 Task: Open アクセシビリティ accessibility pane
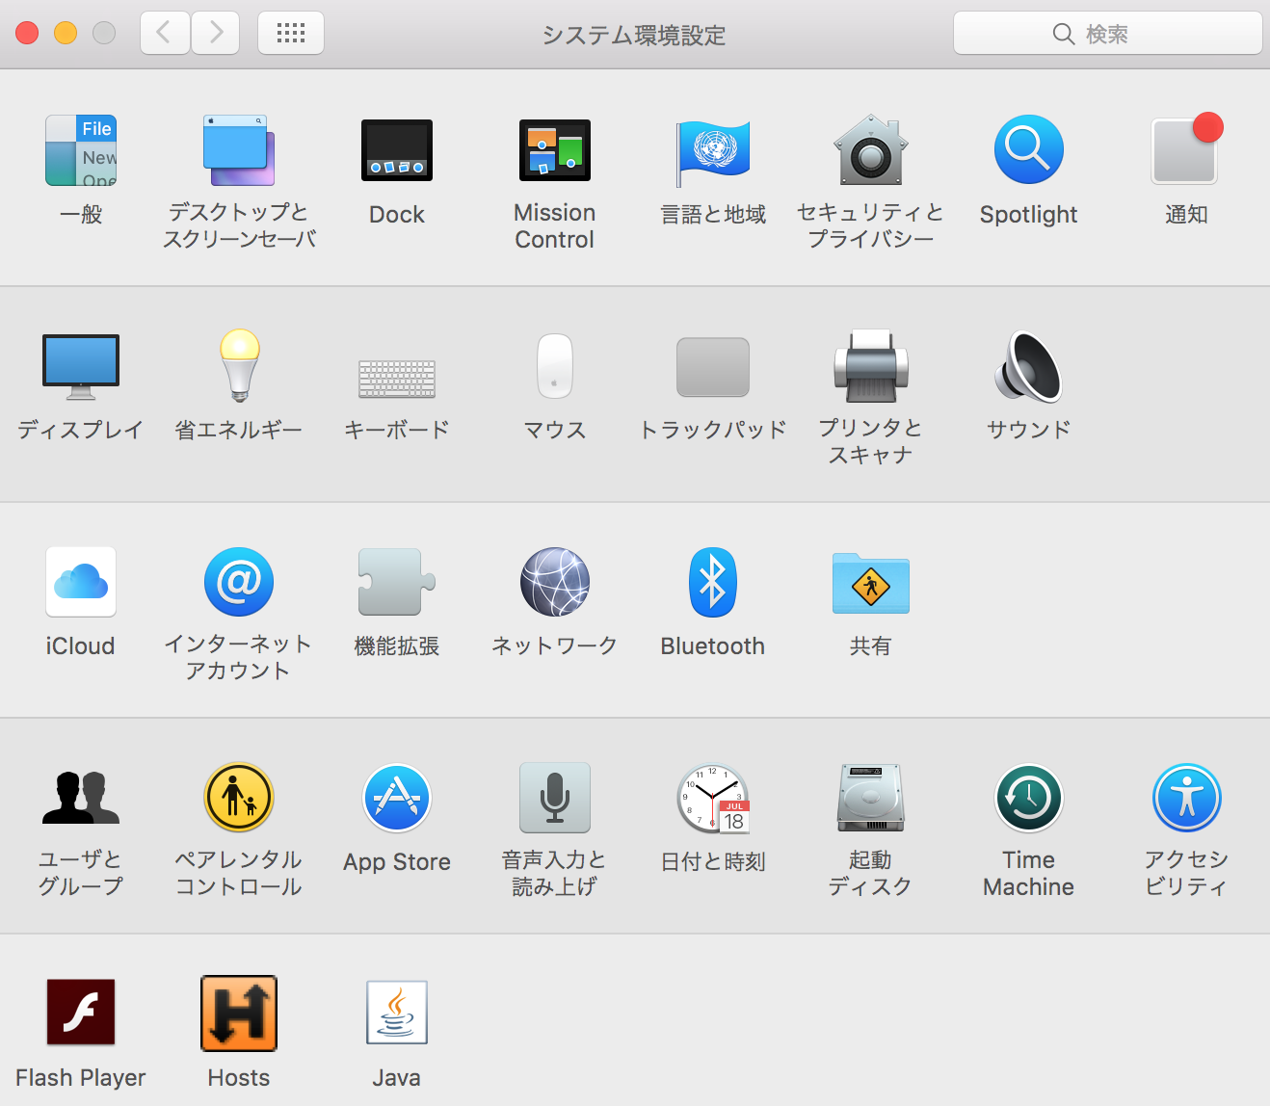pos(1187,798)
